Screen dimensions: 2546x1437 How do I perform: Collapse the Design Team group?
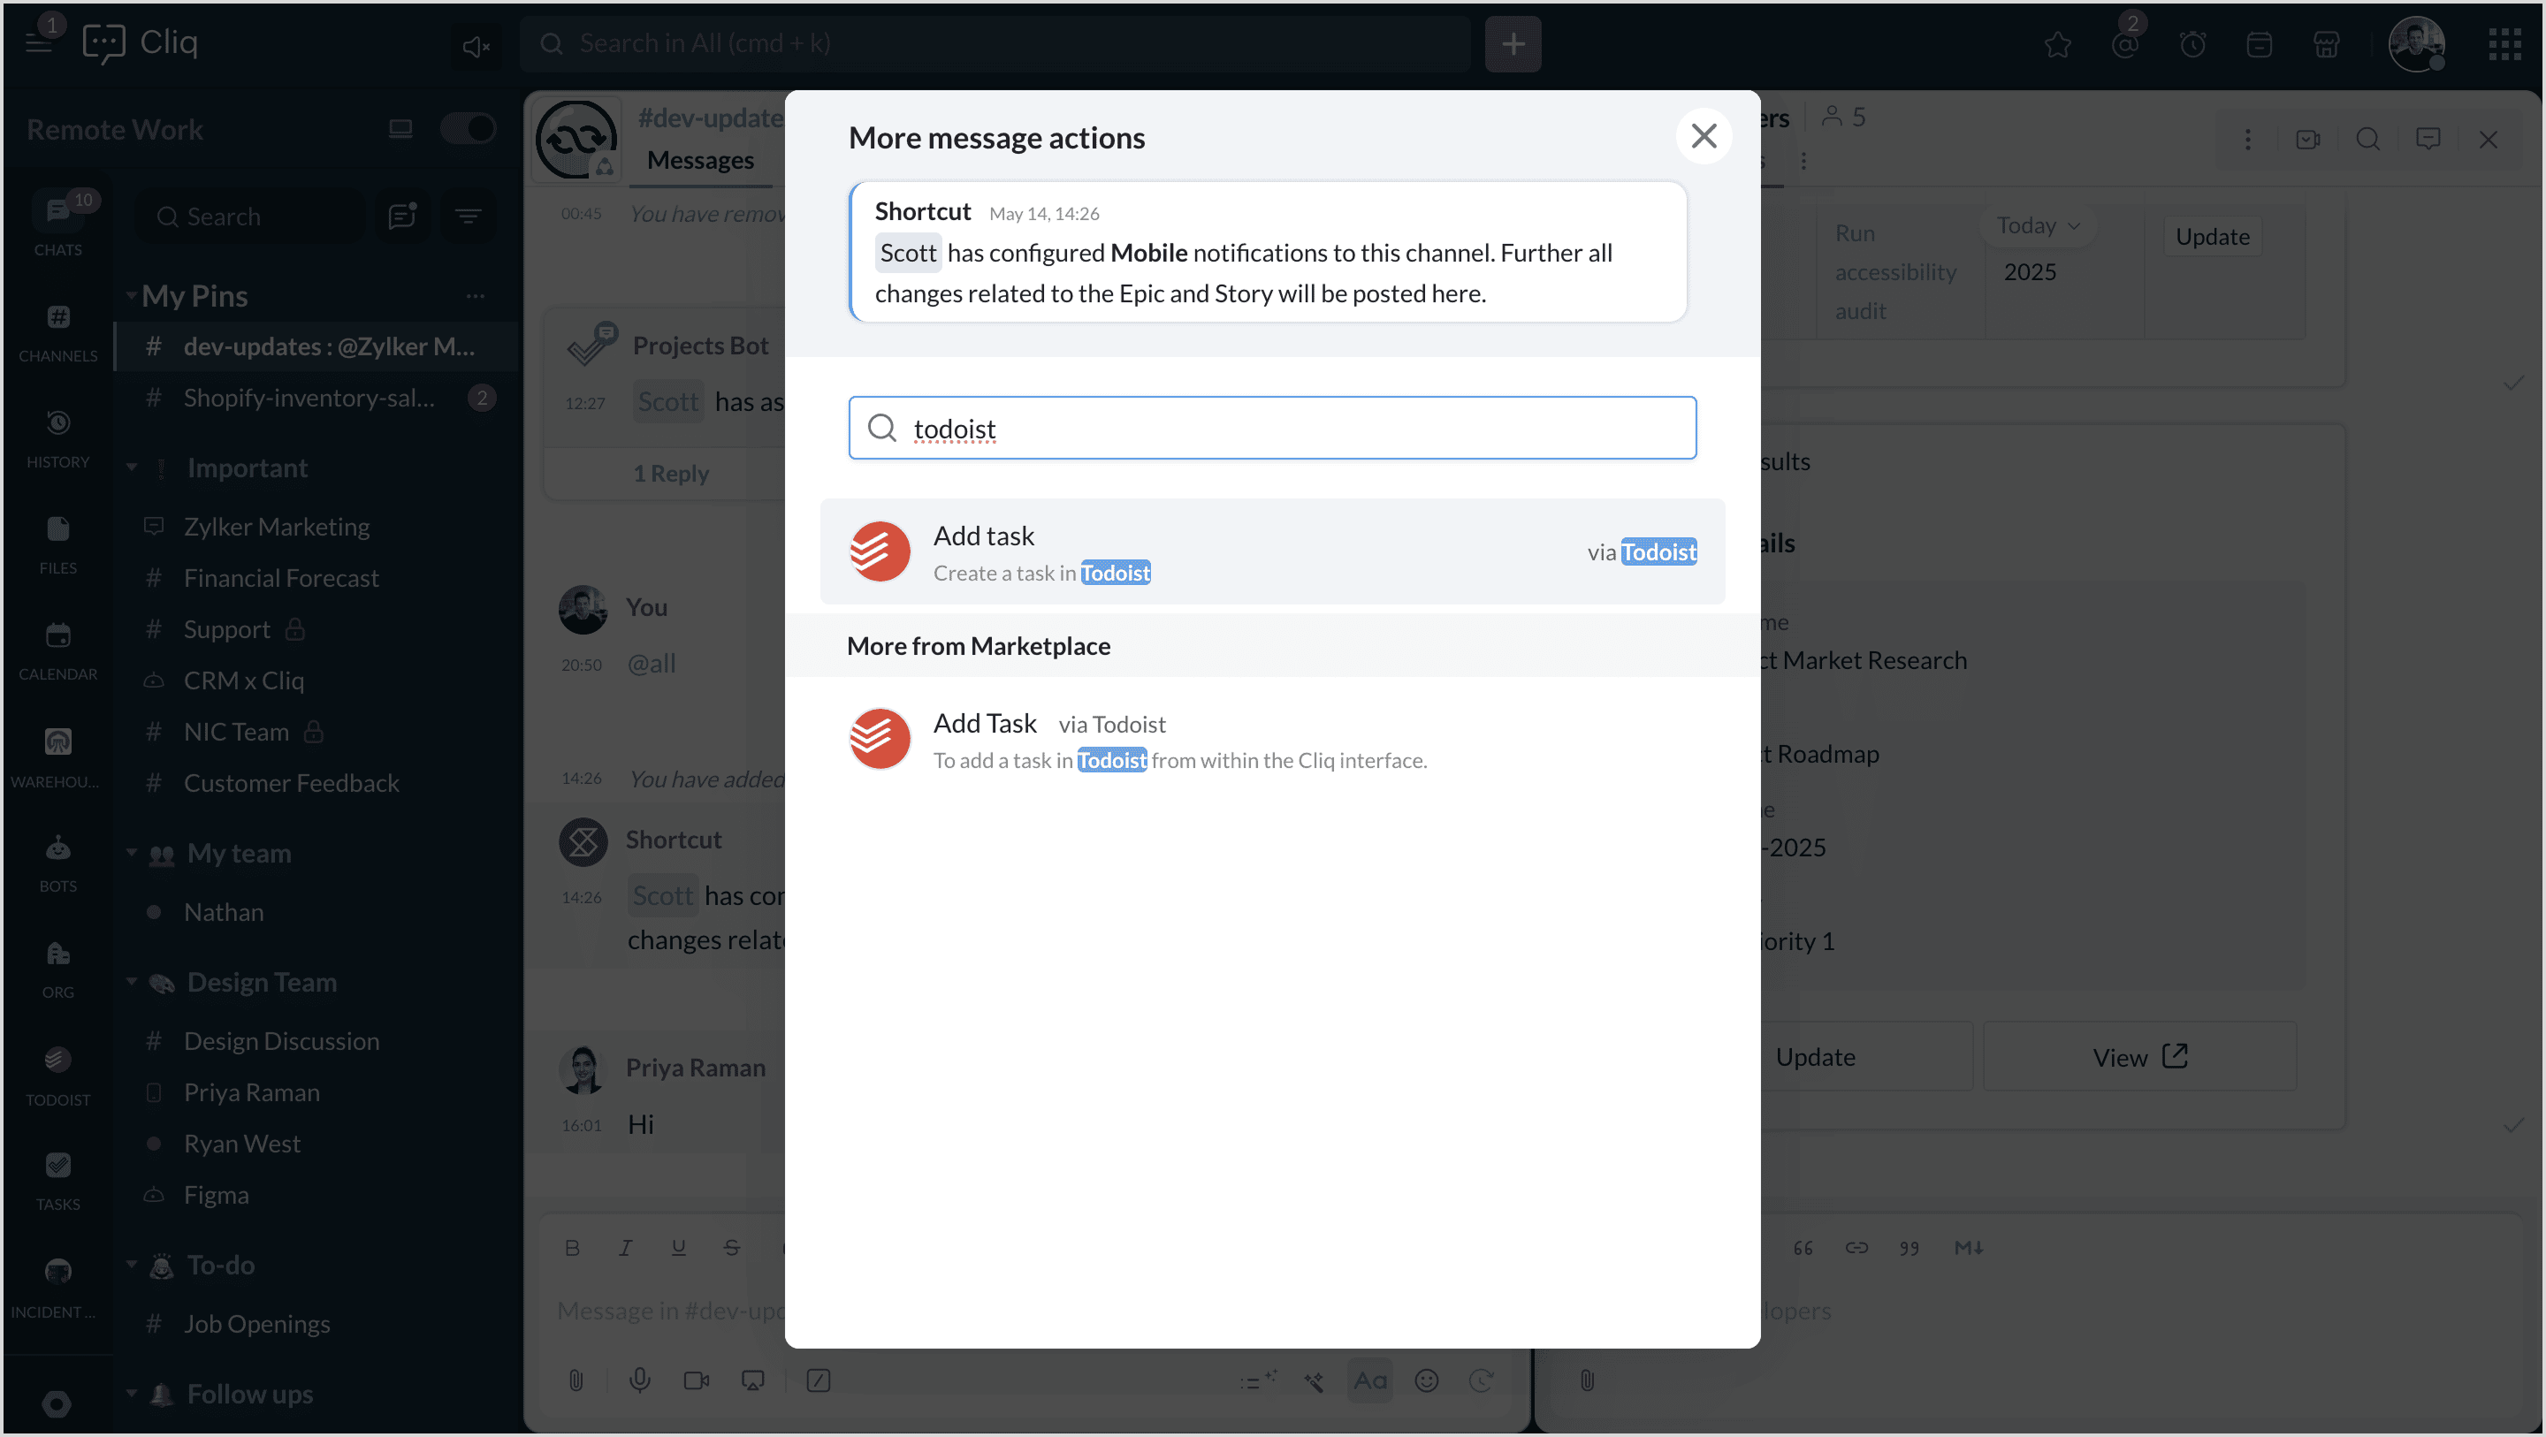coord(132,981)
